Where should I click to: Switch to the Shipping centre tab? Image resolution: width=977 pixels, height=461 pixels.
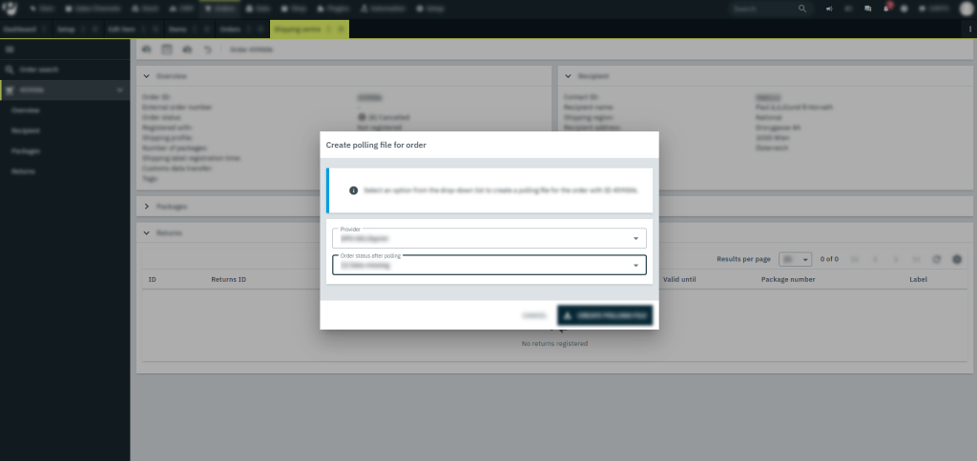tap(300, 30)
